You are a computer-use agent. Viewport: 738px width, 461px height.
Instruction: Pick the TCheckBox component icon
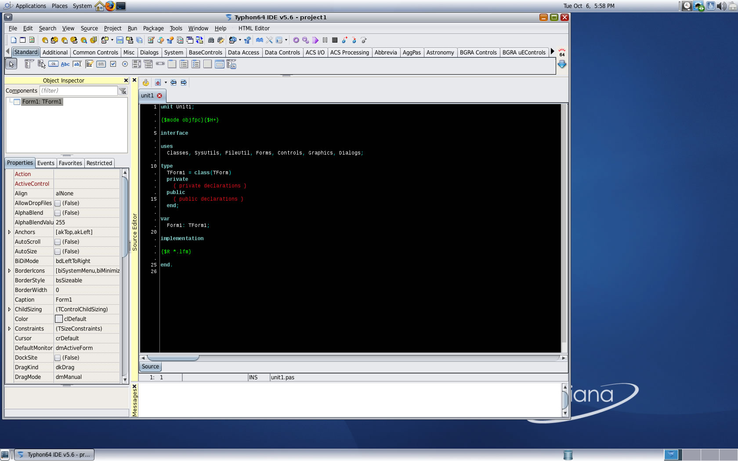[113, 64]
